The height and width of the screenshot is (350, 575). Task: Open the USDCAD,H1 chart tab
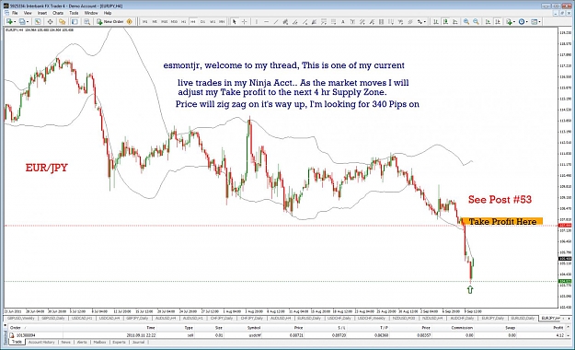point(81,318)
